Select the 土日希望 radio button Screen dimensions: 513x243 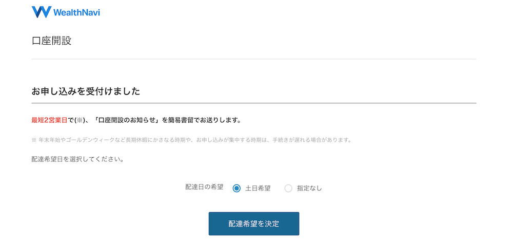click(236, 189)
